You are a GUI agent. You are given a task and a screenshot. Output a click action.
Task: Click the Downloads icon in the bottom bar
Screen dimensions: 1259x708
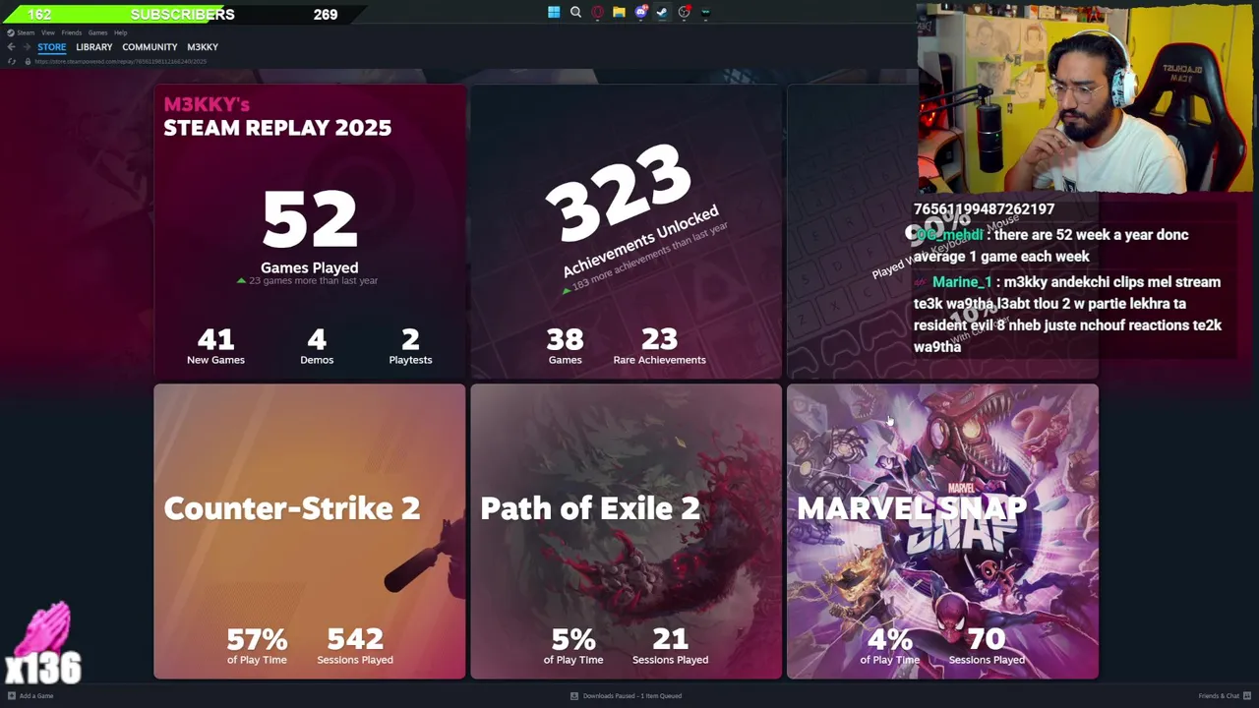coord(574,696)
